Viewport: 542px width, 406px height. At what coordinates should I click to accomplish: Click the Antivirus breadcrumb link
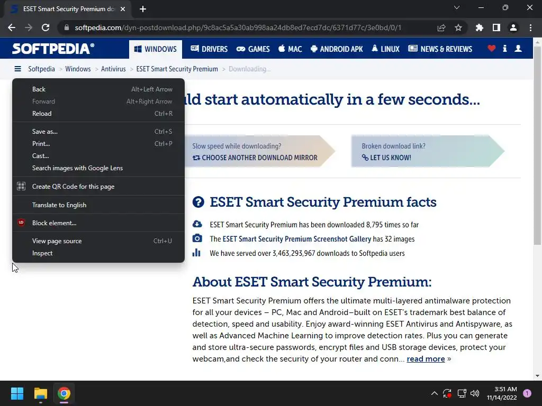click(x=113, y=69)
